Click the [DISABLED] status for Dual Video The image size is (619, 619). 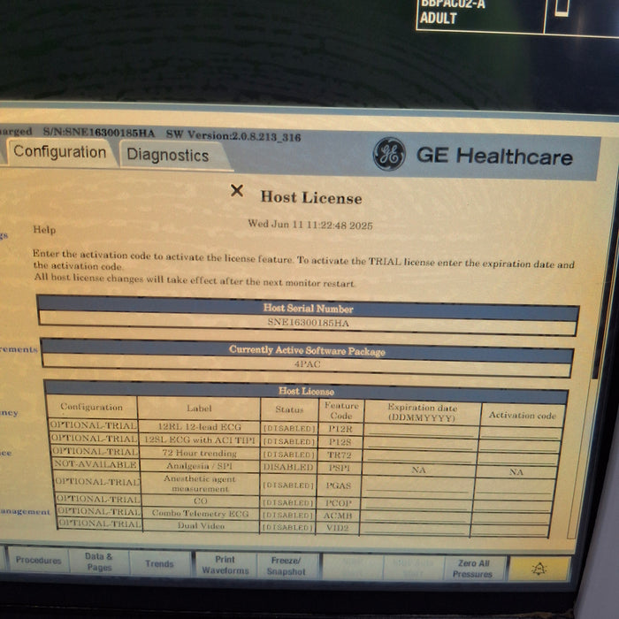[x=287, y=527]
